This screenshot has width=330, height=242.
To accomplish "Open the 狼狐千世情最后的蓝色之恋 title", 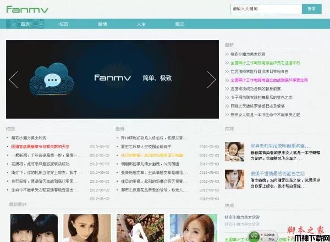I will coord(277,173).
